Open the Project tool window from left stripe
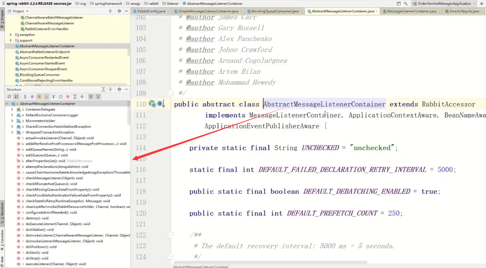The height and width of the screenshot is (268, 486). [2, 20]
